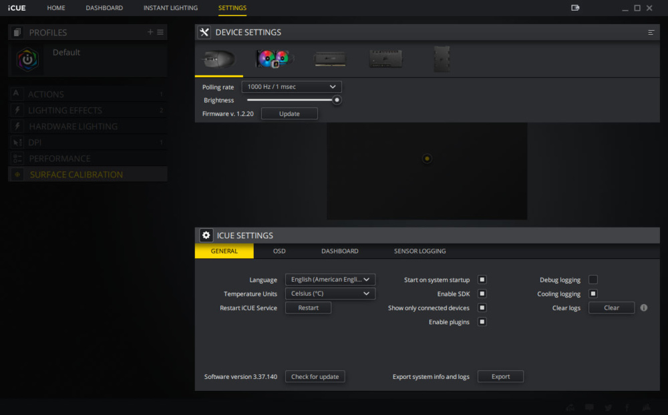668x415 pixels.
Task: Open the profiles list menu icon
Action: tap(160, 32)
